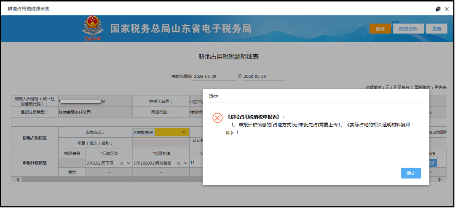The image size is (455, 208).
Task: Open the 占地方式 dropdown arrow
Action: pos(183,132)
